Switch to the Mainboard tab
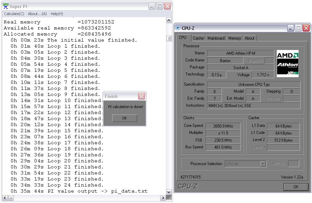Screen dimensions: 312x203 point(216,38)
